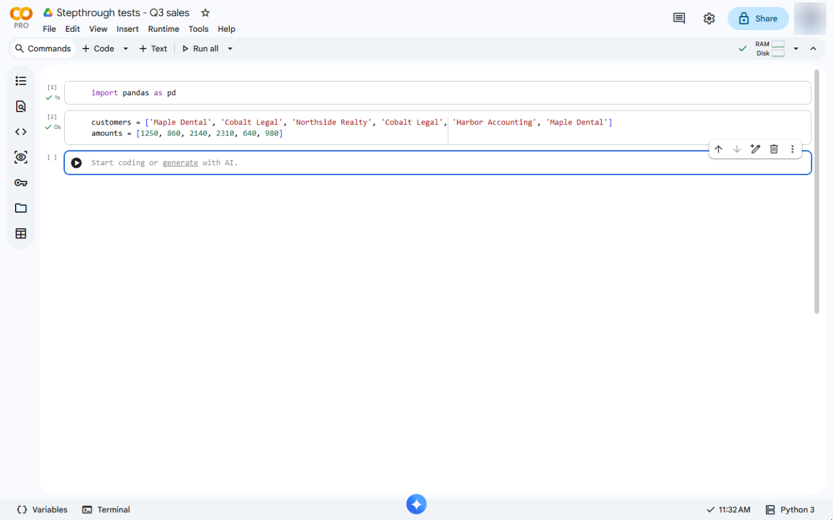Open the RAM and Disk resources dropdown
The width and height of the screenshot is (833, 520).
point(796,49)
